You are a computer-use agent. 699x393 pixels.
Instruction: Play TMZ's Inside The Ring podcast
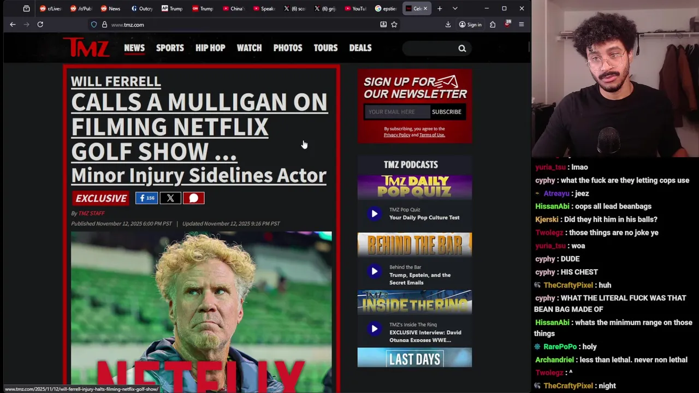374,329
